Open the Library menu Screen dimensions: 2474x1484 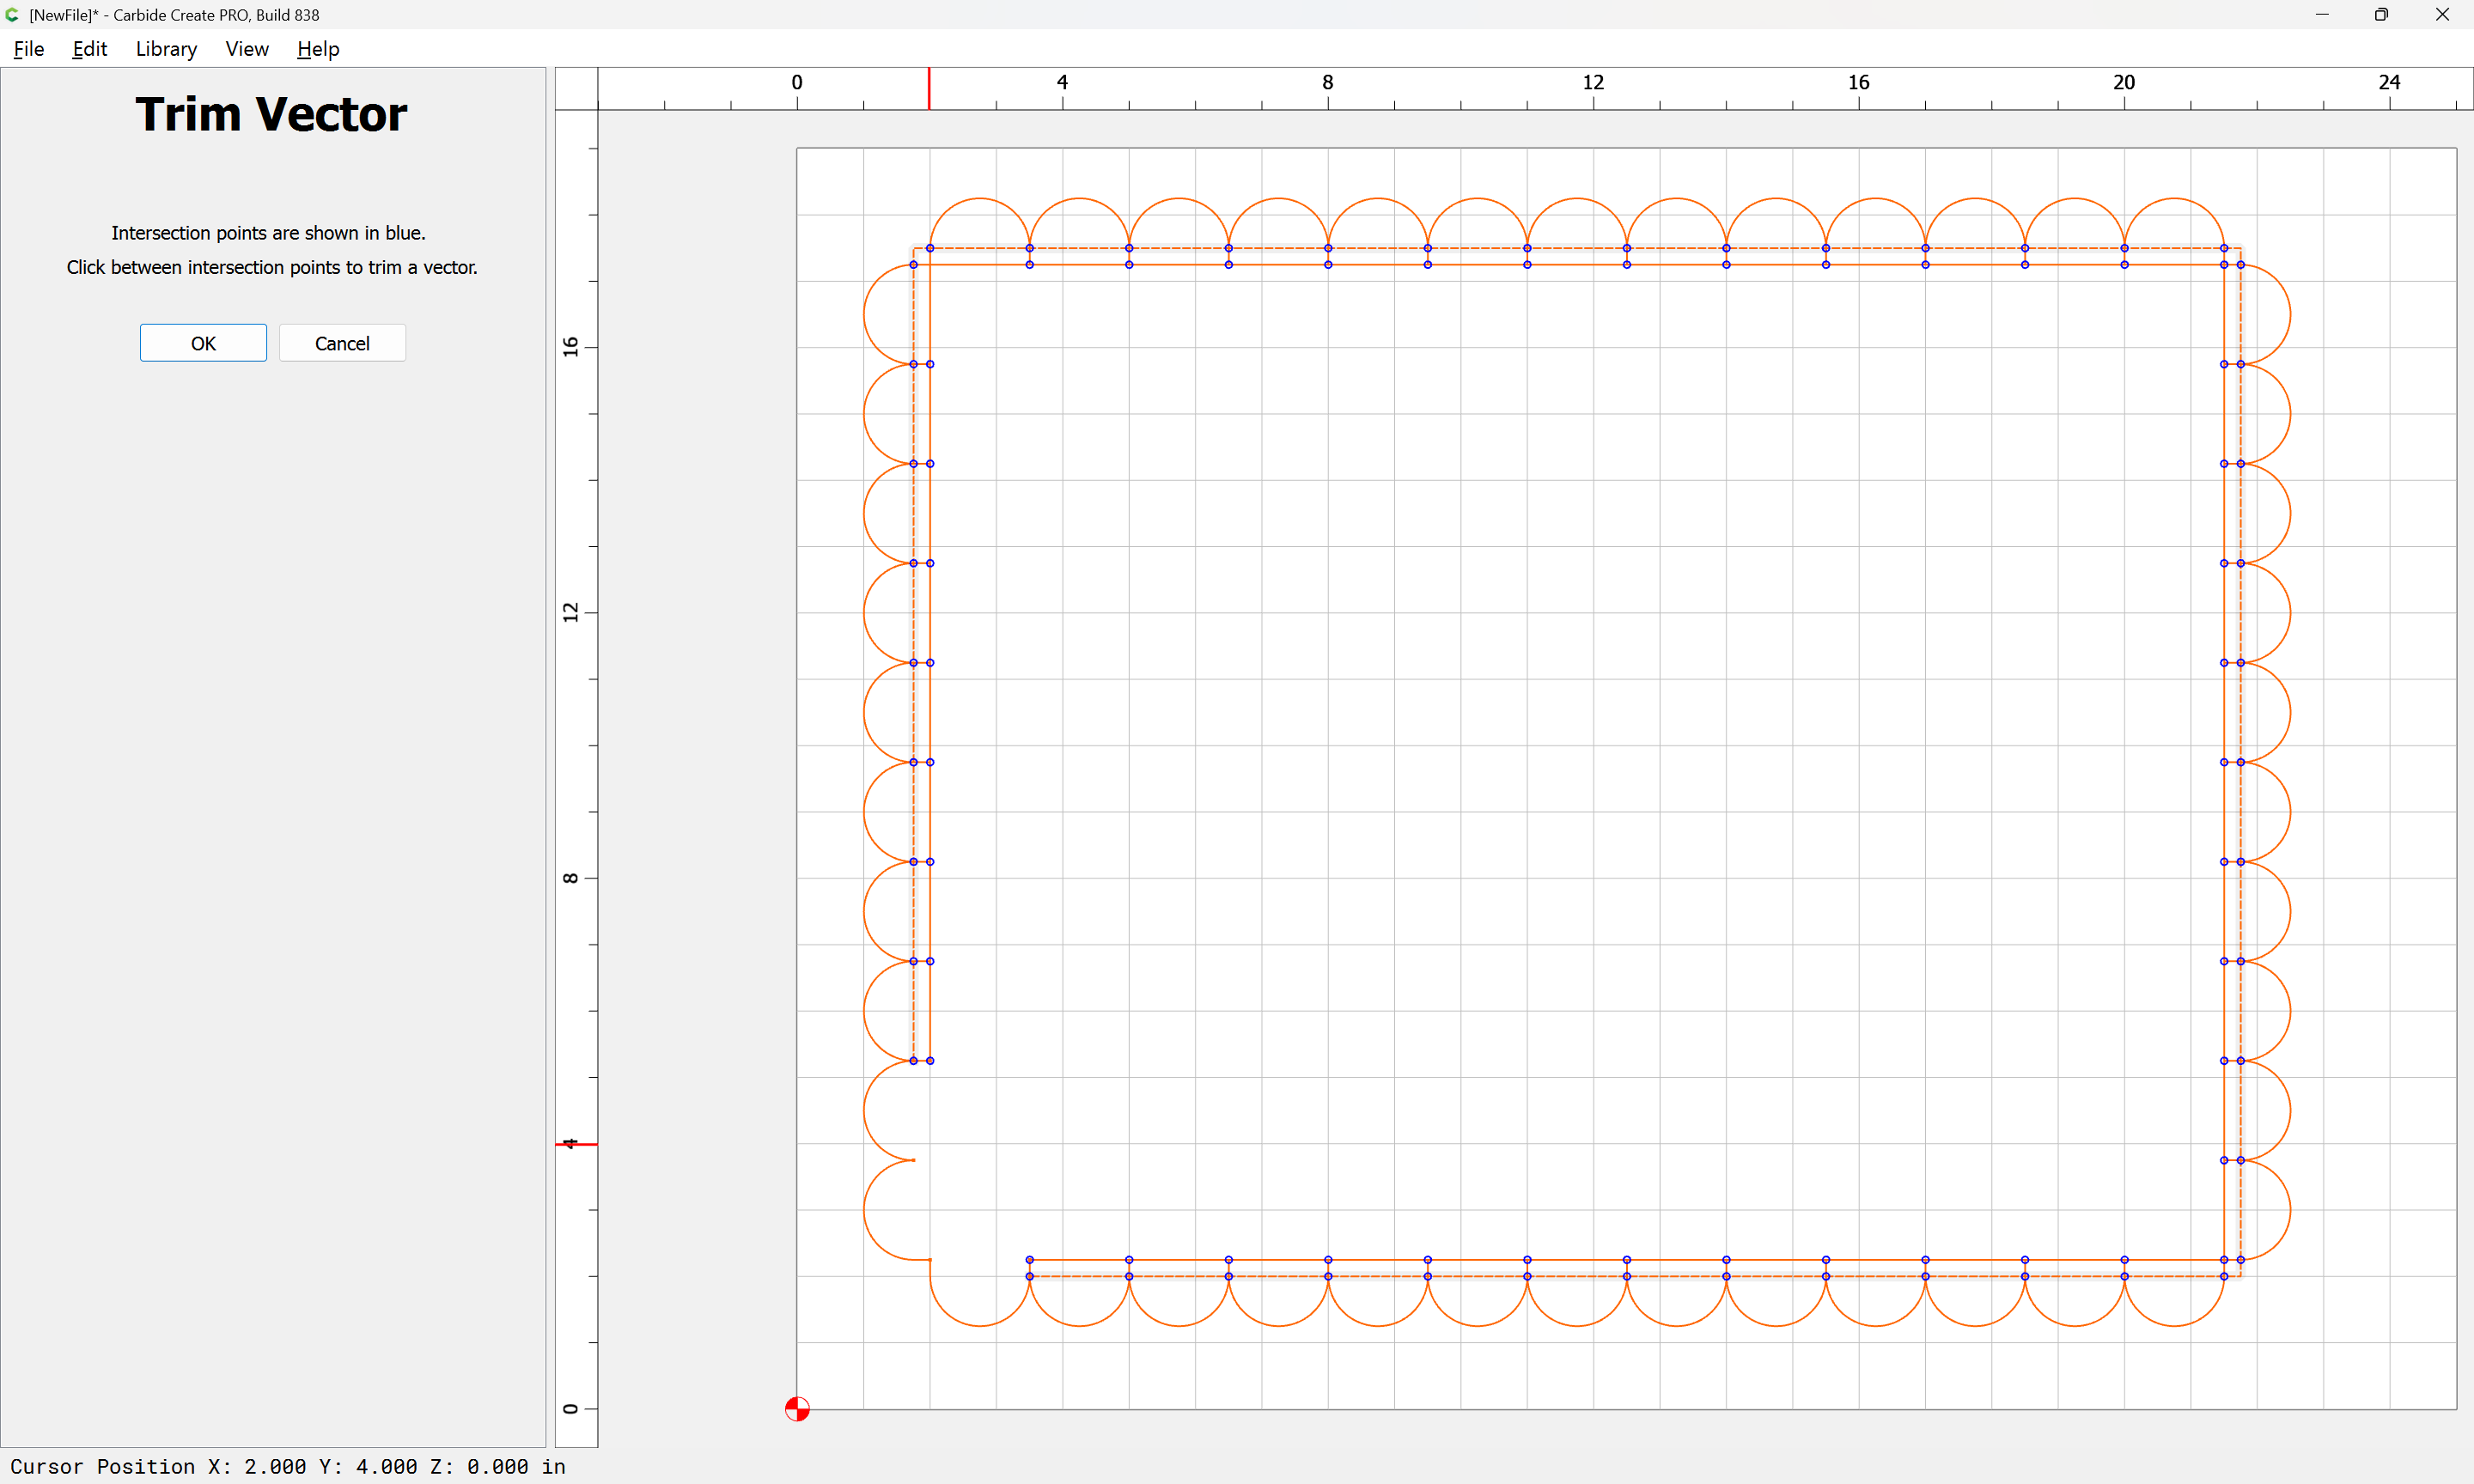(x=166, y=49)
